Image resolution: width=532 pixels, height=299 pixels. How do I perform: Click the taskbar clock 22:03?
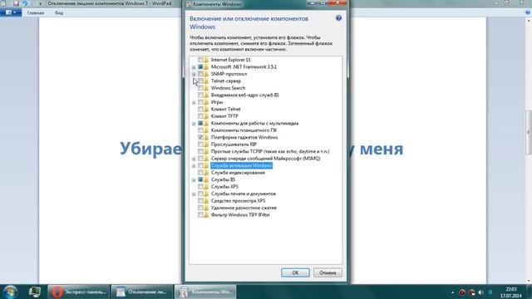tap(511, 289)
